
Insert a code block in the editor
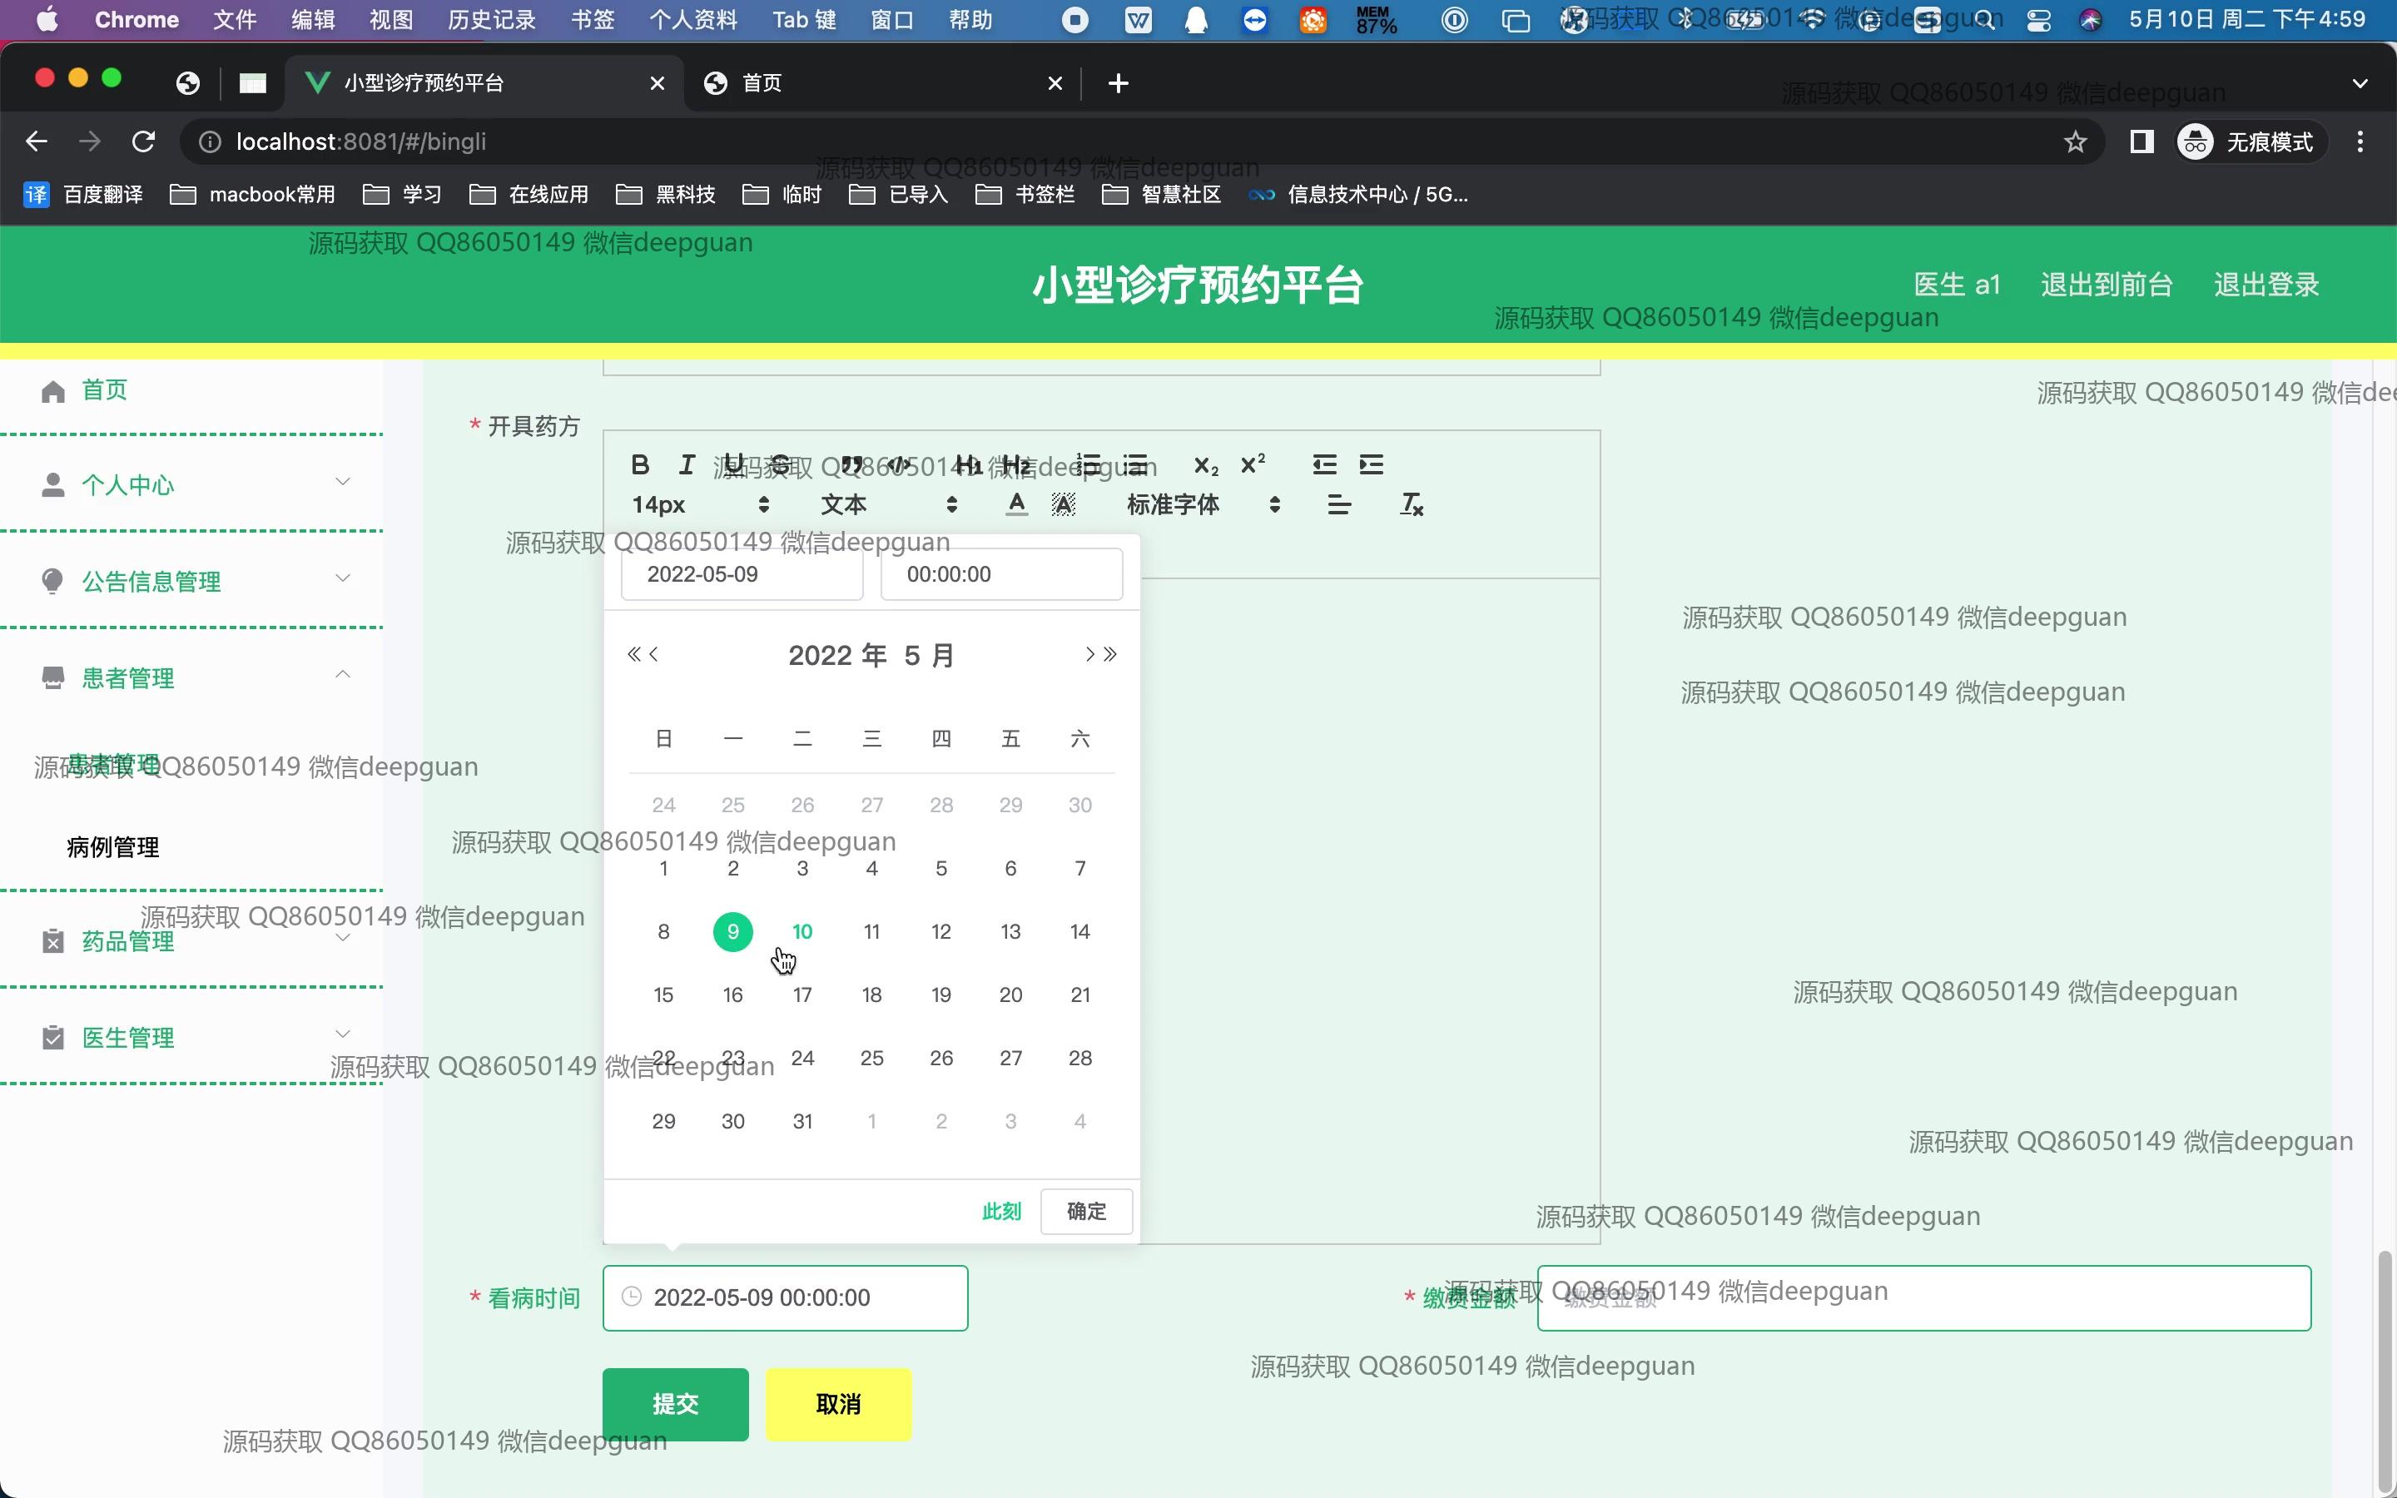pyautogui.click(x=898, y=464)
